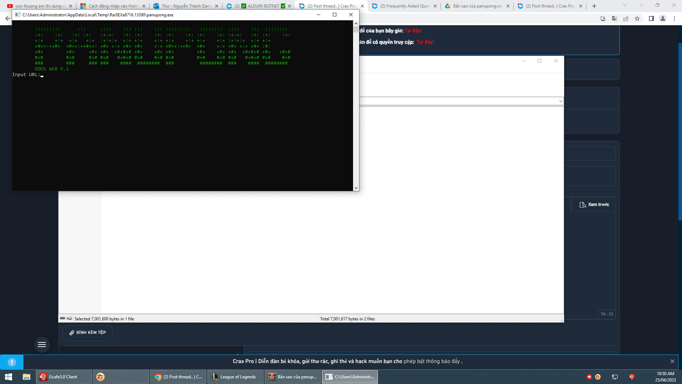Image resolution: width=682 pixels, height=384 pixels.
Task: Toggle the browser side panel icon
Action: [x=651, y=18]
